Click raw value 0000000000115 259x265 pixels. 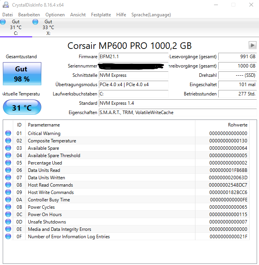228,215
